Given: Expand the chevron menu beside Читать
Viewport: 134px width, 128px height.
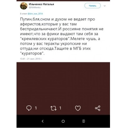Looking at the screenshot, I should 105,6.
